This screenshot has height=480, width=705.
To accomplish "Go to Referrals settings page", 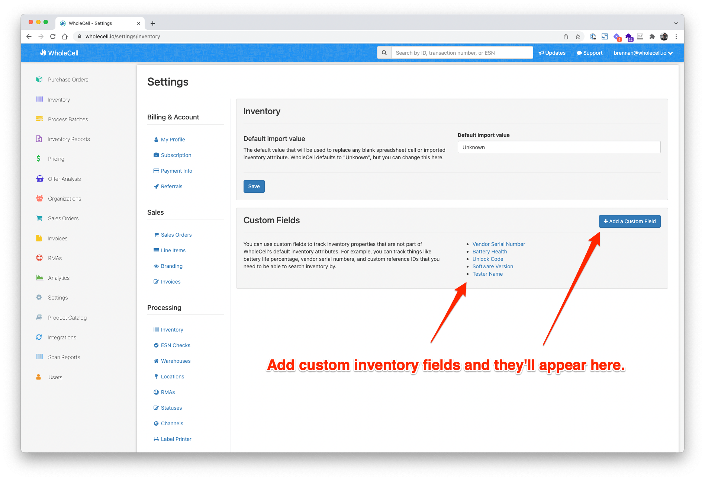I will (x=168, y=186).
